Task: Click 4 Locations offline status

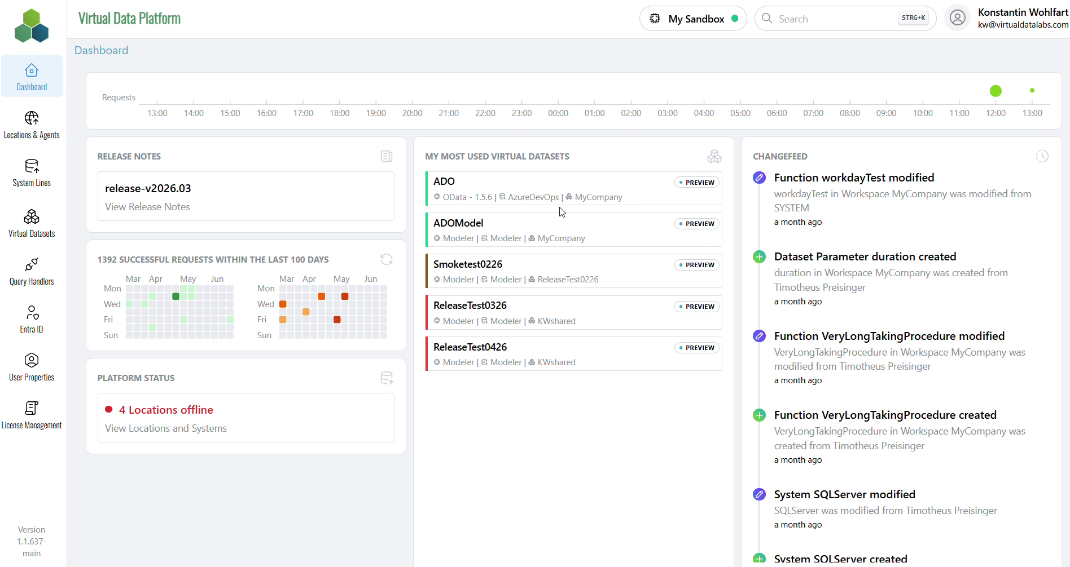Action: pyautogui.click(x=166, y=410)
